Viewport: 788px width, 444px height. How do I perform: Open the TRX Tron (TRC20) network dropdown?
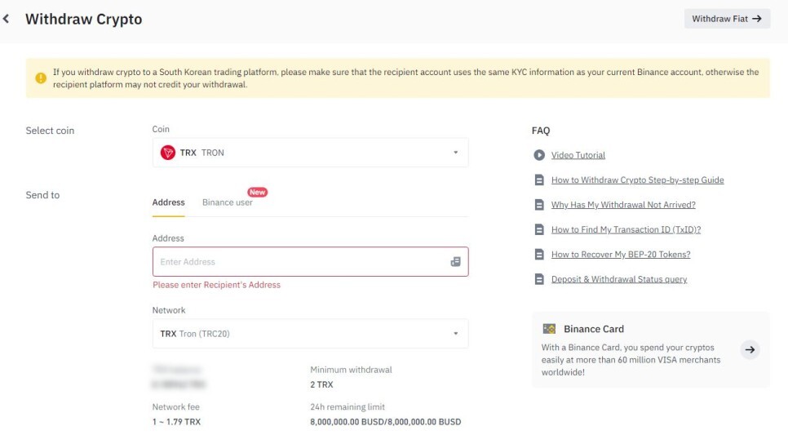pos(310,333)
